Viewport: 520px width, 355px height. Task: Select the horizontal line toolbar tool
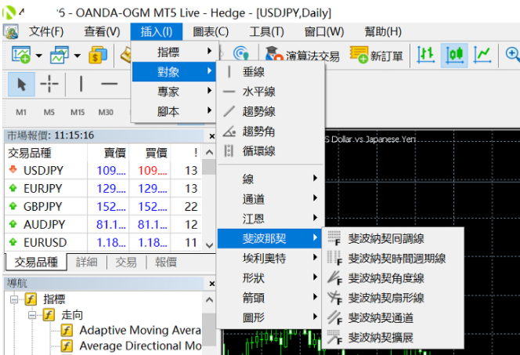click(109, 84)
